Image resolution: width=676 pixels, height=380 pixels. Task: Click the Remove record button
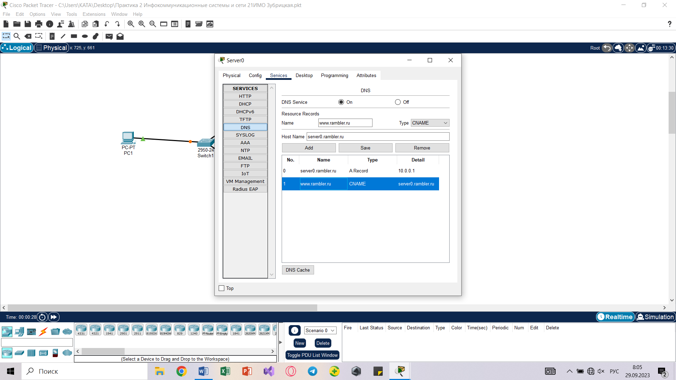(422, 148)
